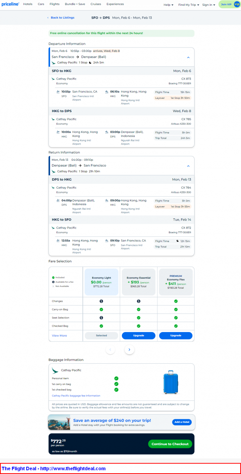Click the Add a Hotel button

(182, 422)
